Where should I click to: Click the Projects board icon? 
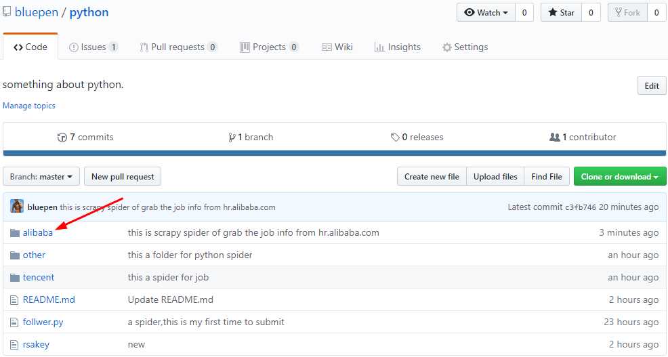(x=245, y=47)
